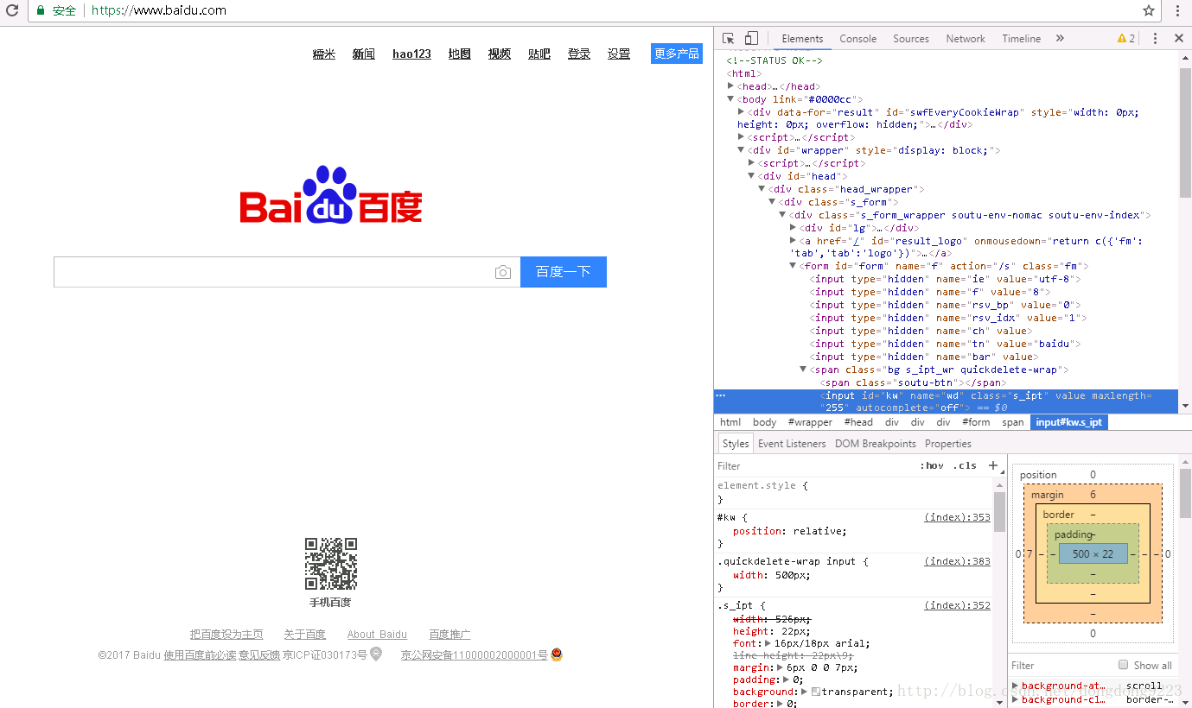Open the DevTools more options menu

coord(1155,38)
